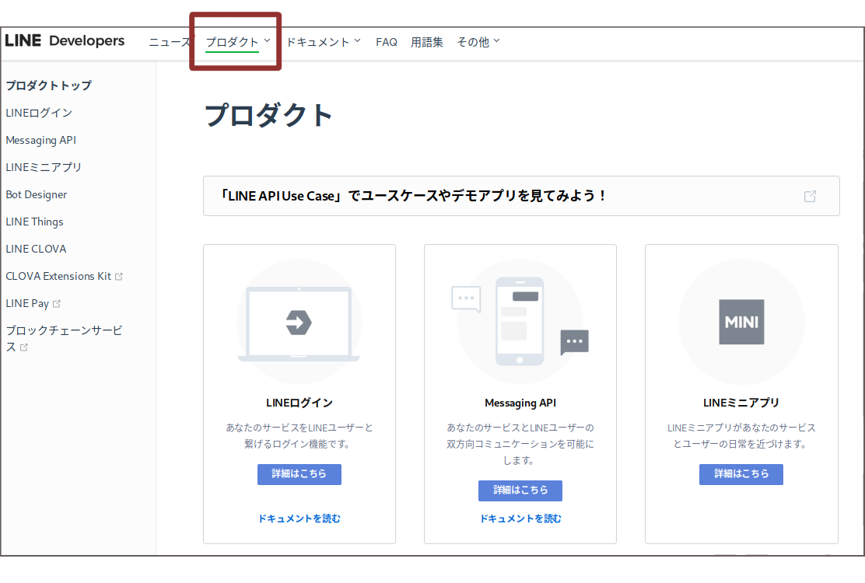Open the FAQ navigation item
865x583 pixels.
(x=387, y=42)
